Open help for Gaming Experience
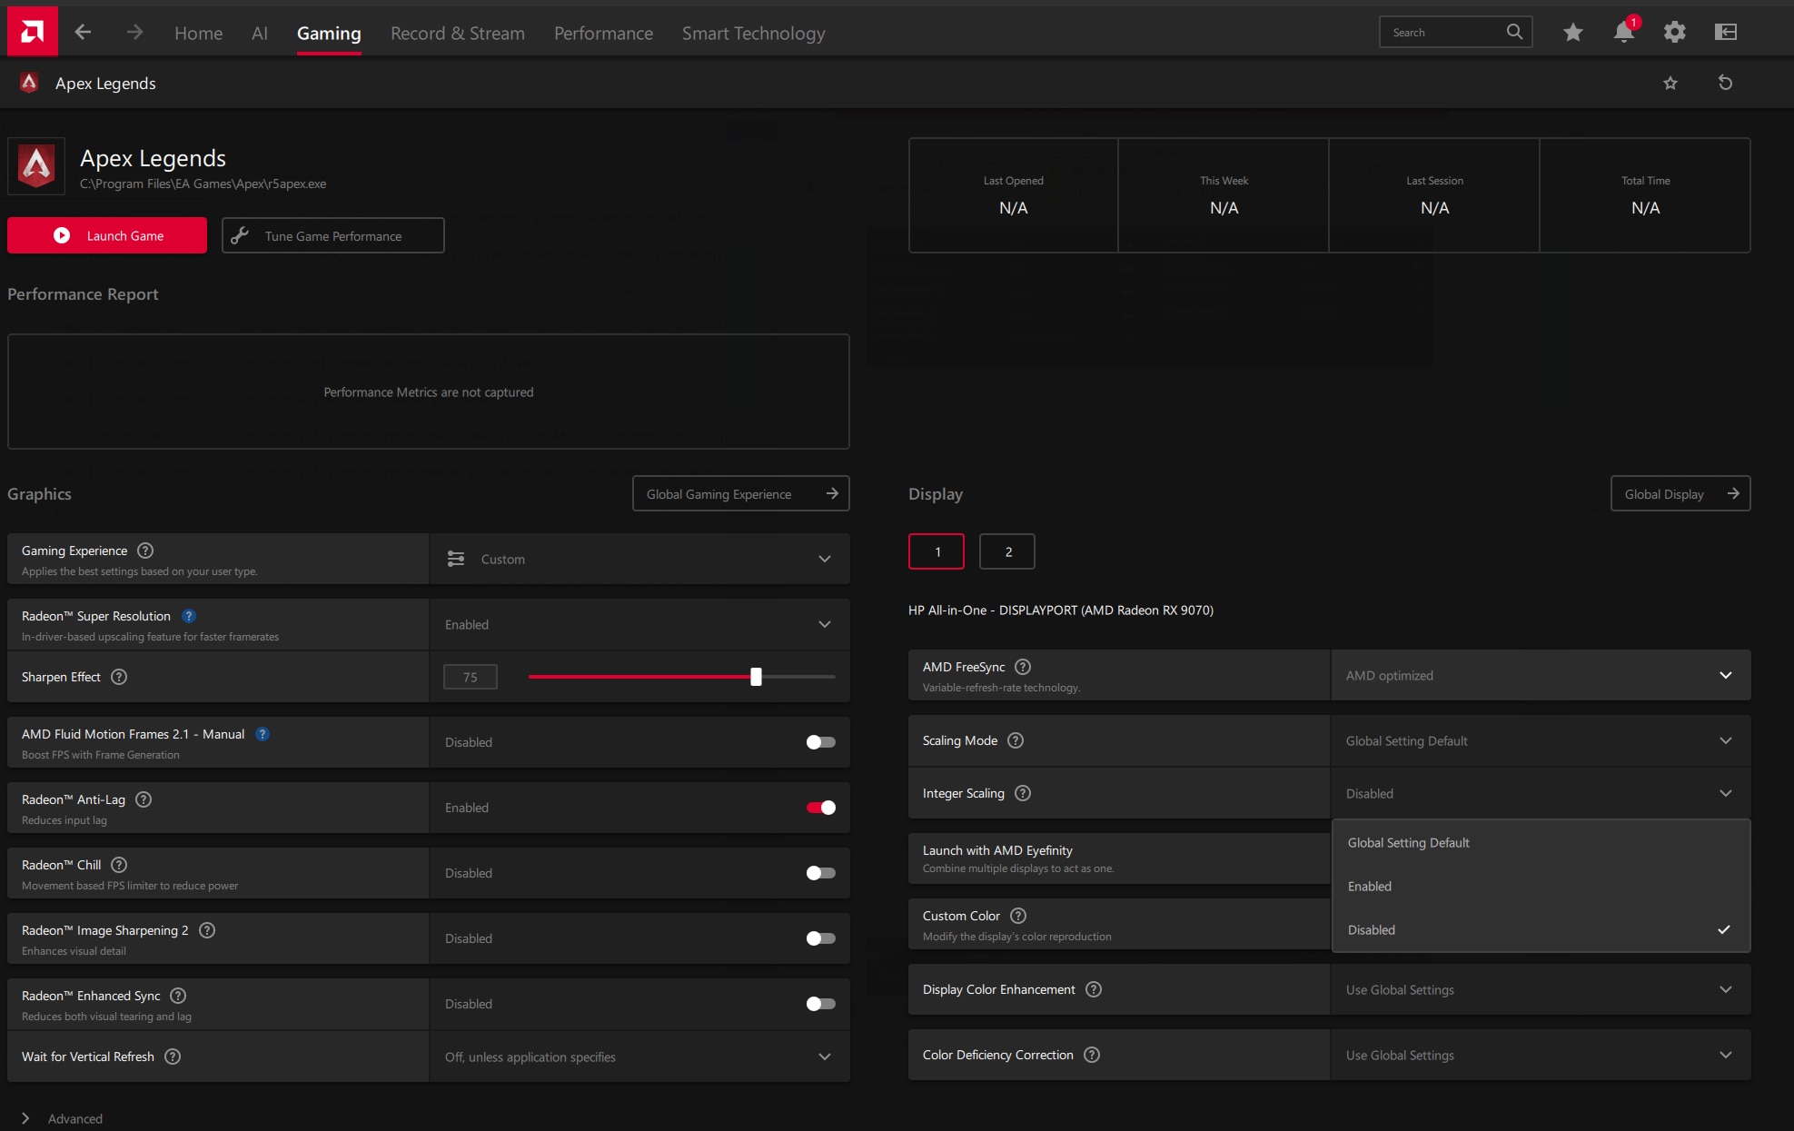The image size is (1794, 1131). coord(145,551)
